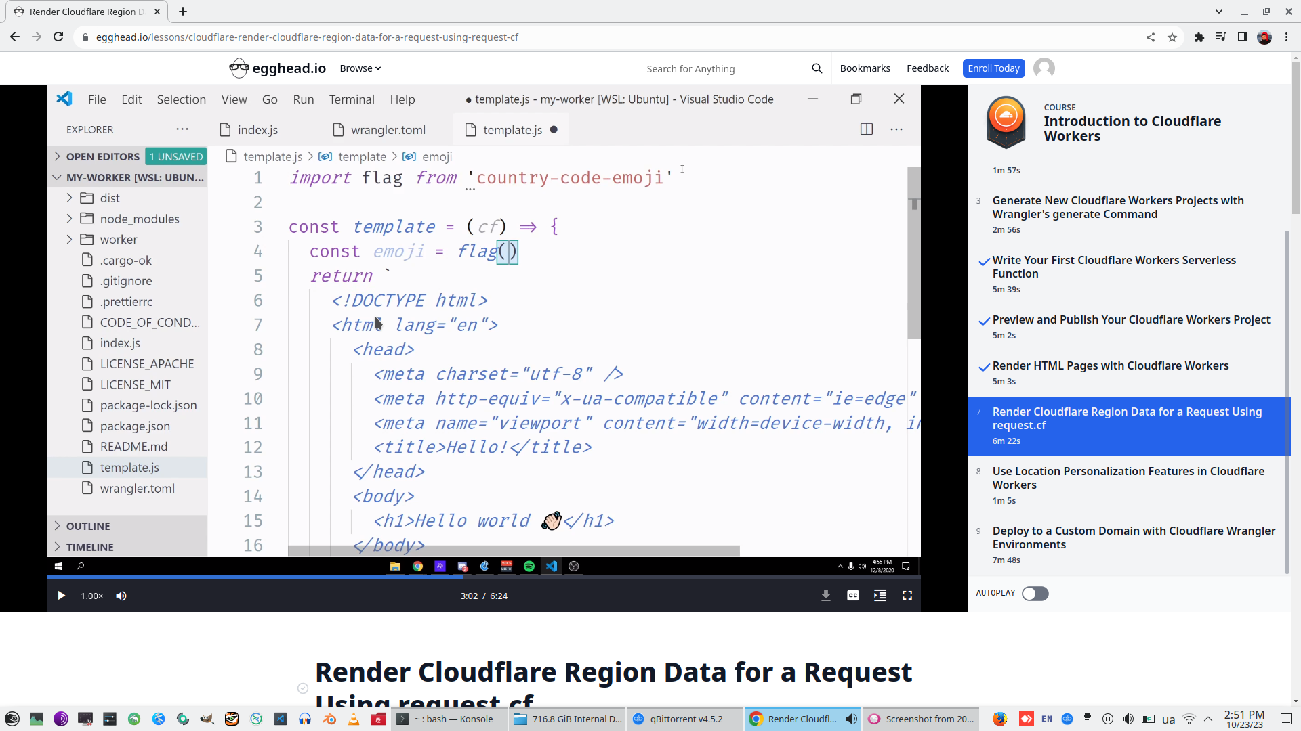1301x731 pixels.
Task: Bookmark this page with the star
Action: tap(1172, 37)
